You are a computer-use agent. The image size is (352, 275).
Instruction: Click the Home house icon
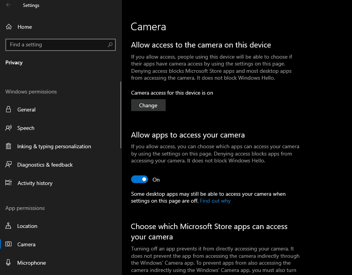click(x=8, y=27)
